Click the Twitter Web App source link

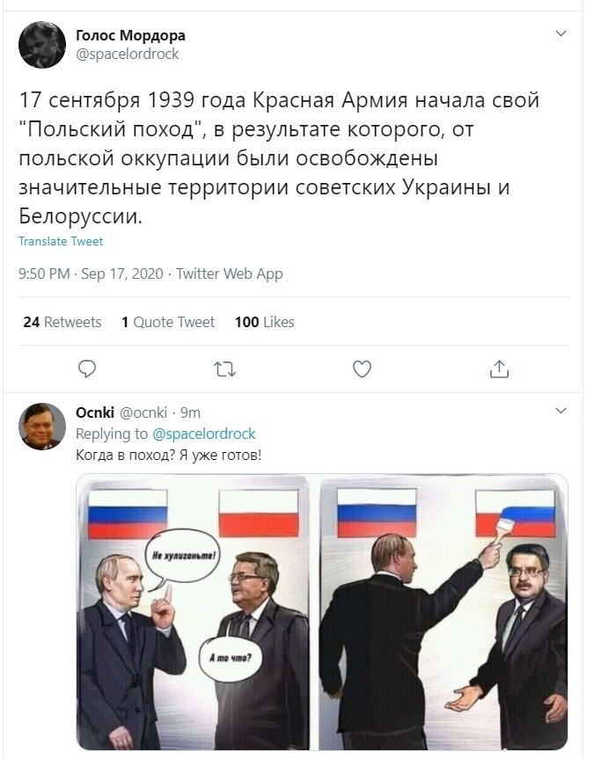(x=229, y=274)
